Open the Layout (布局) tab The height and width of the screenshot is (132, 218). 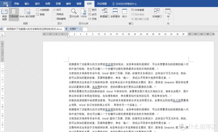click(x=48, y=4)
